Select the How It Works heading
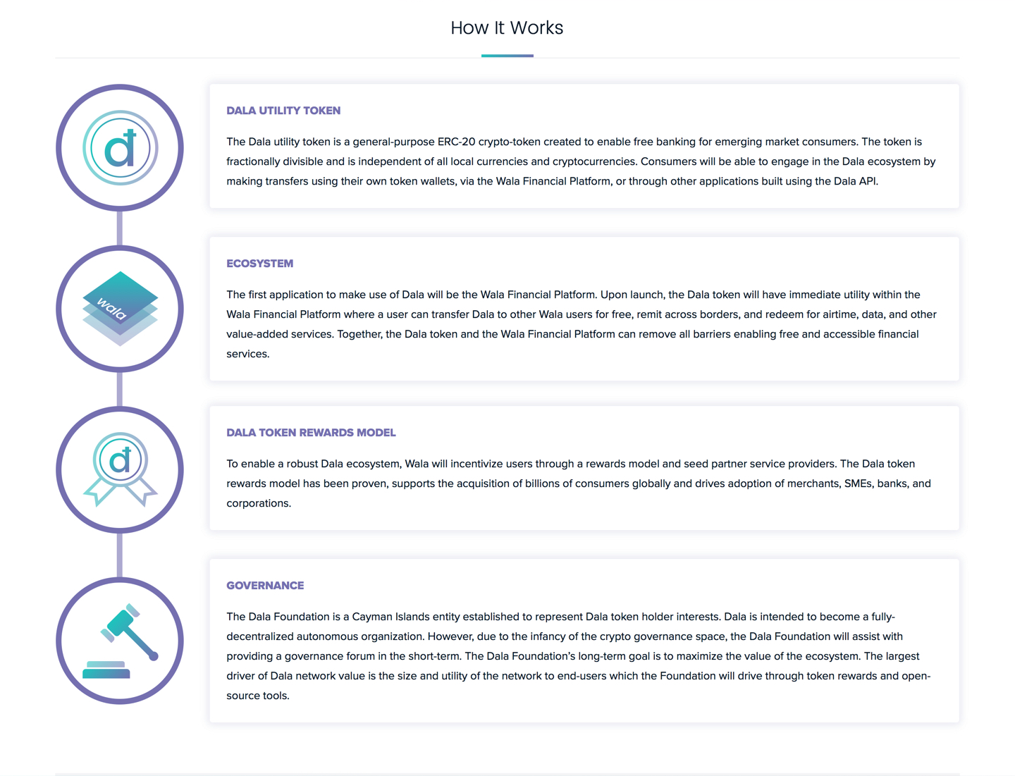The image size is (1015, 776). (x=507, y=28)
